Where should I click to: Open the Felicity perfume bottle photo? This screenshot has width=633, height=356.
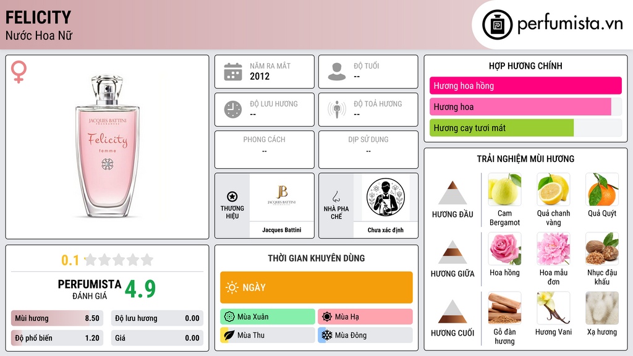click(108, 146)
